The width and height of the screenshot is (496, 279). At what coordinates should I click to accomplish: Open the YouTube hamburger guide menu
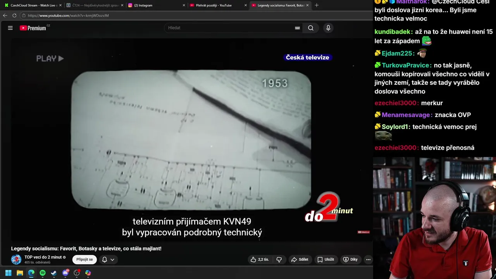(x=10, y=28)
